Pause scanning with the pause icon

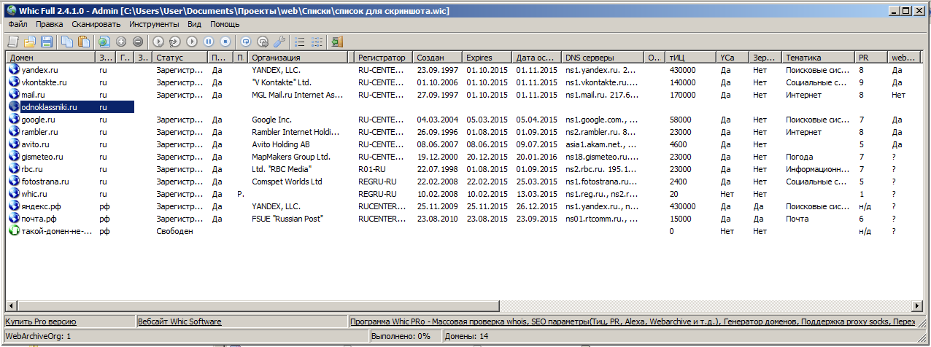tap(208, 42)
